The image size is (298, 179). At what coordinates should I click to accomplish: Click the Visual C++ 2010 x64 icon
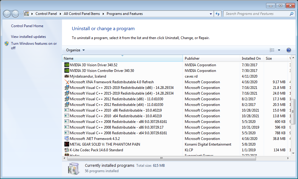coord(66,116)
